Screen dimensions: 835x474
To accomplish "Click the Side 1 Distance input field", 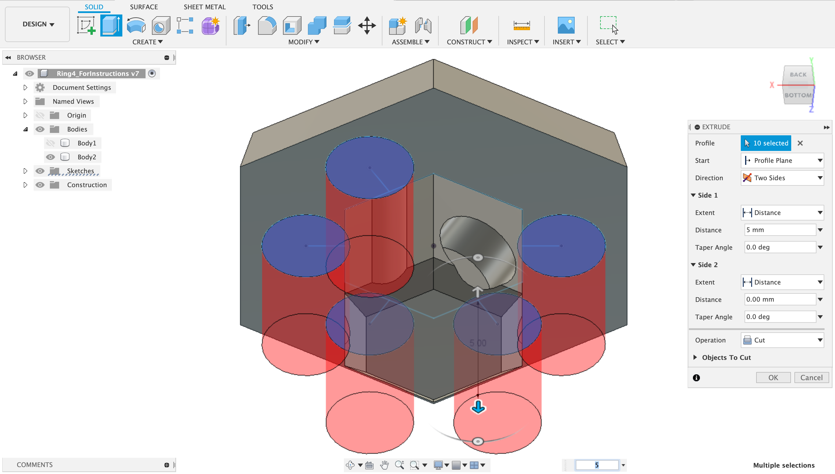I will pyautogui.click(x=780, y=230).
